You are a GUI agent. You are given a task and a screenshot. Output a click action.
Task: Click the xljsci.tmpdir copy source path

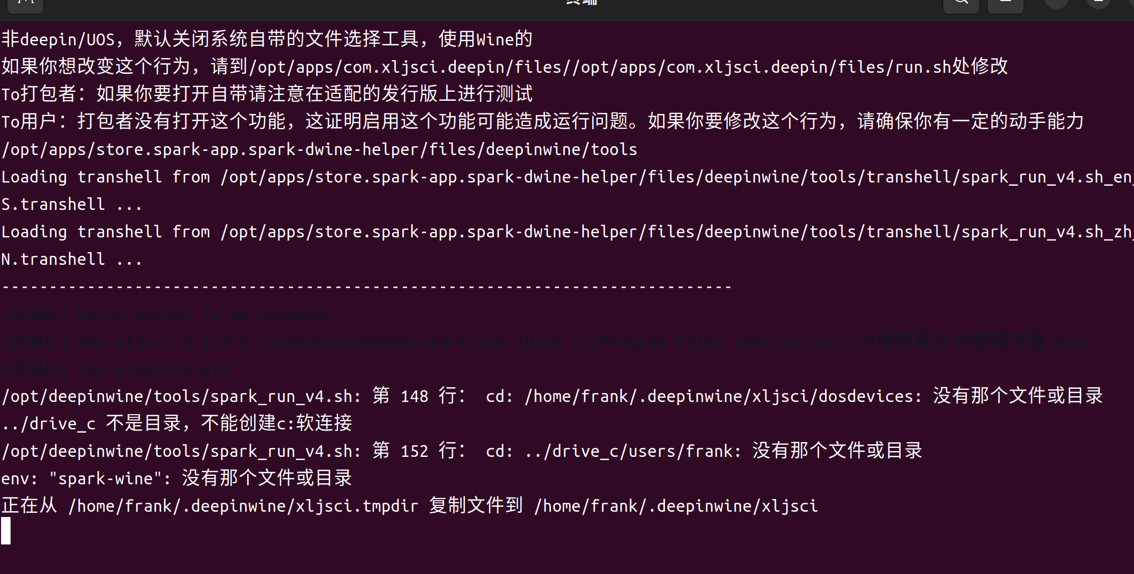pos(243,506)
